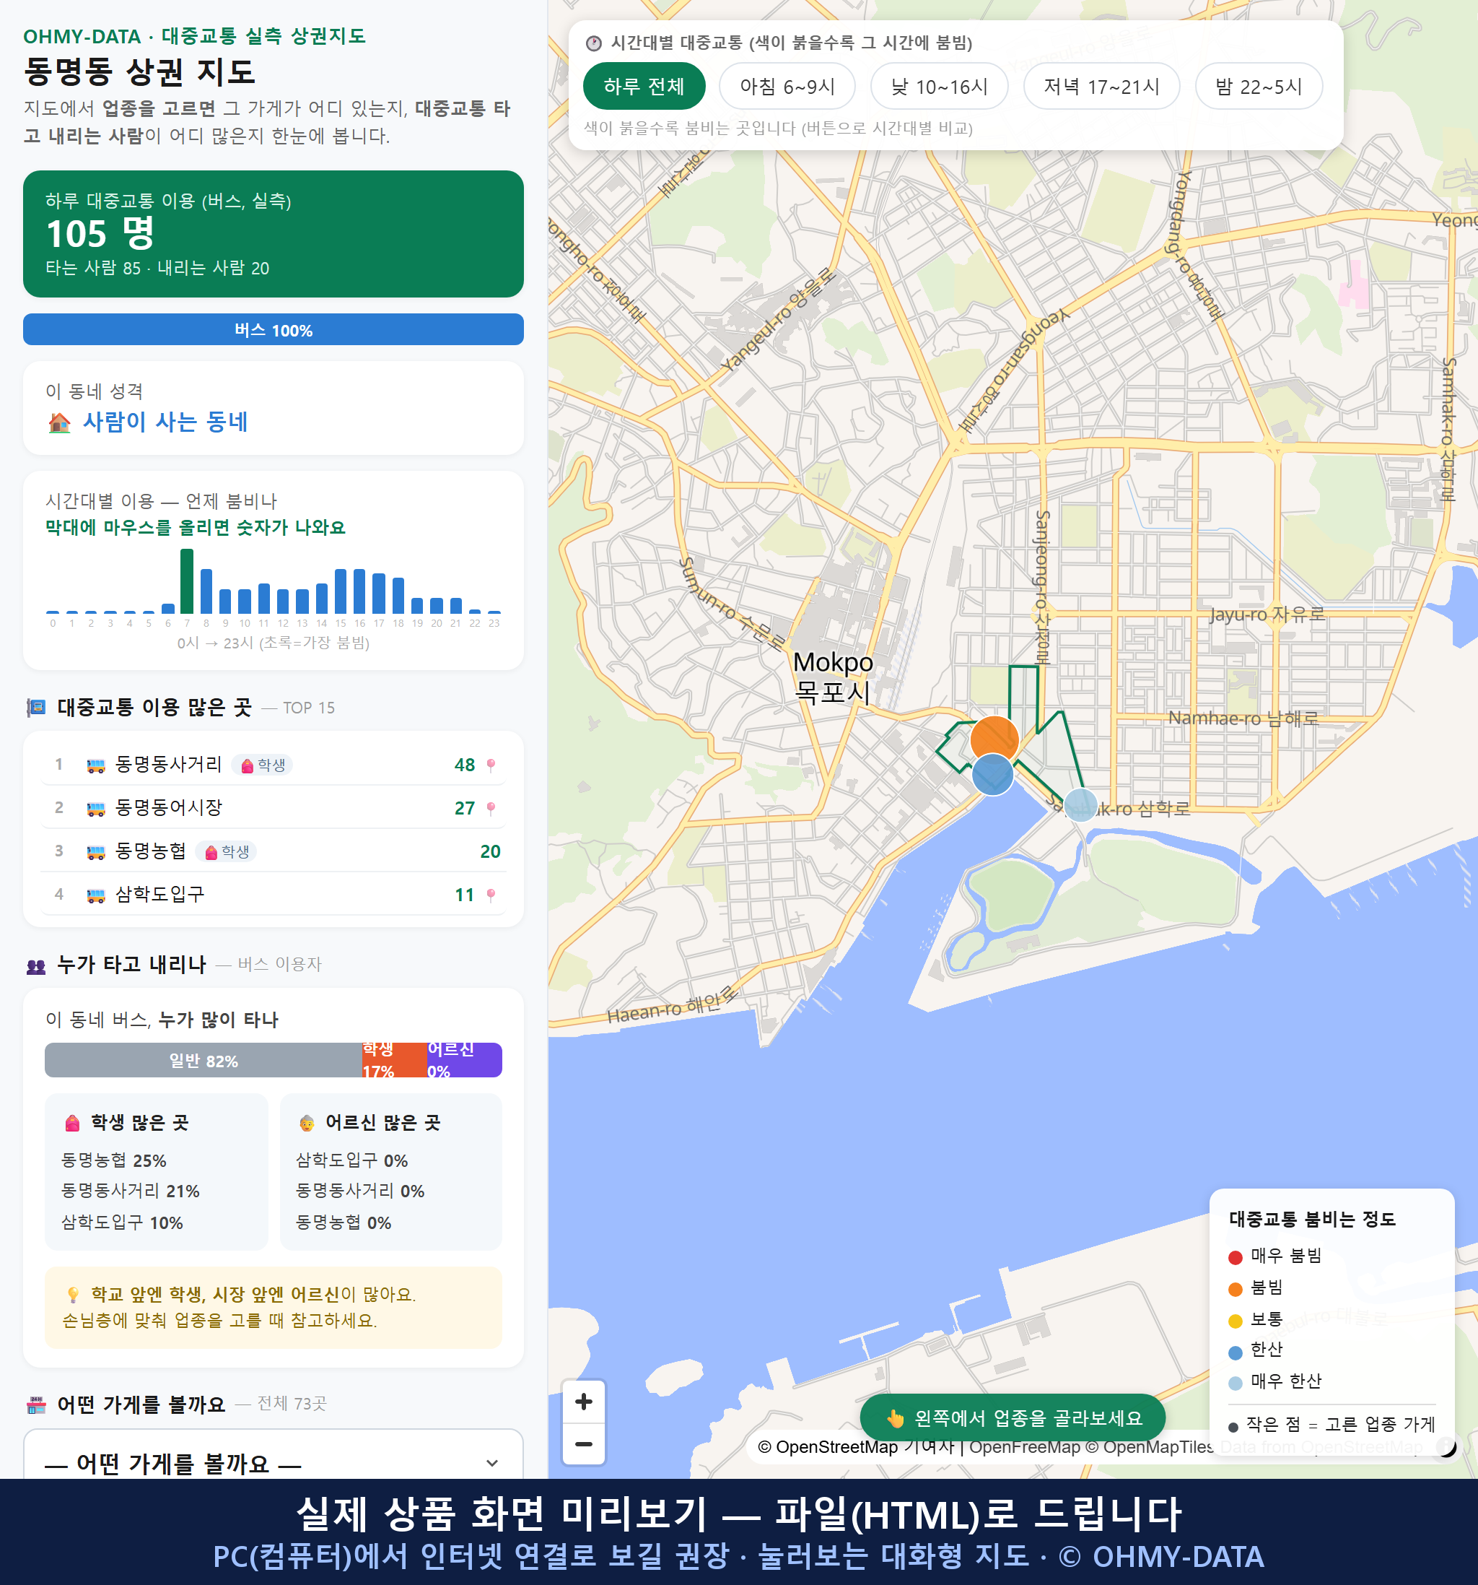Select the large orange stop marker on map
Viewport: 1478px width, 1585px height.
(994, 740)
